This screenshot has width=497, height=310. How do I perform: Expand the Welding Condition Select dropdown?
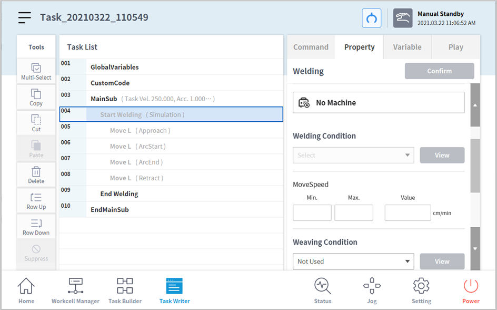coord(353,156)
